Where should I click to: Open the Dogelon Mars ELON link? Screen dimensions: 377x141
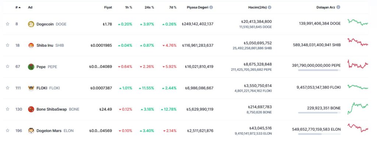pos(55,131)
